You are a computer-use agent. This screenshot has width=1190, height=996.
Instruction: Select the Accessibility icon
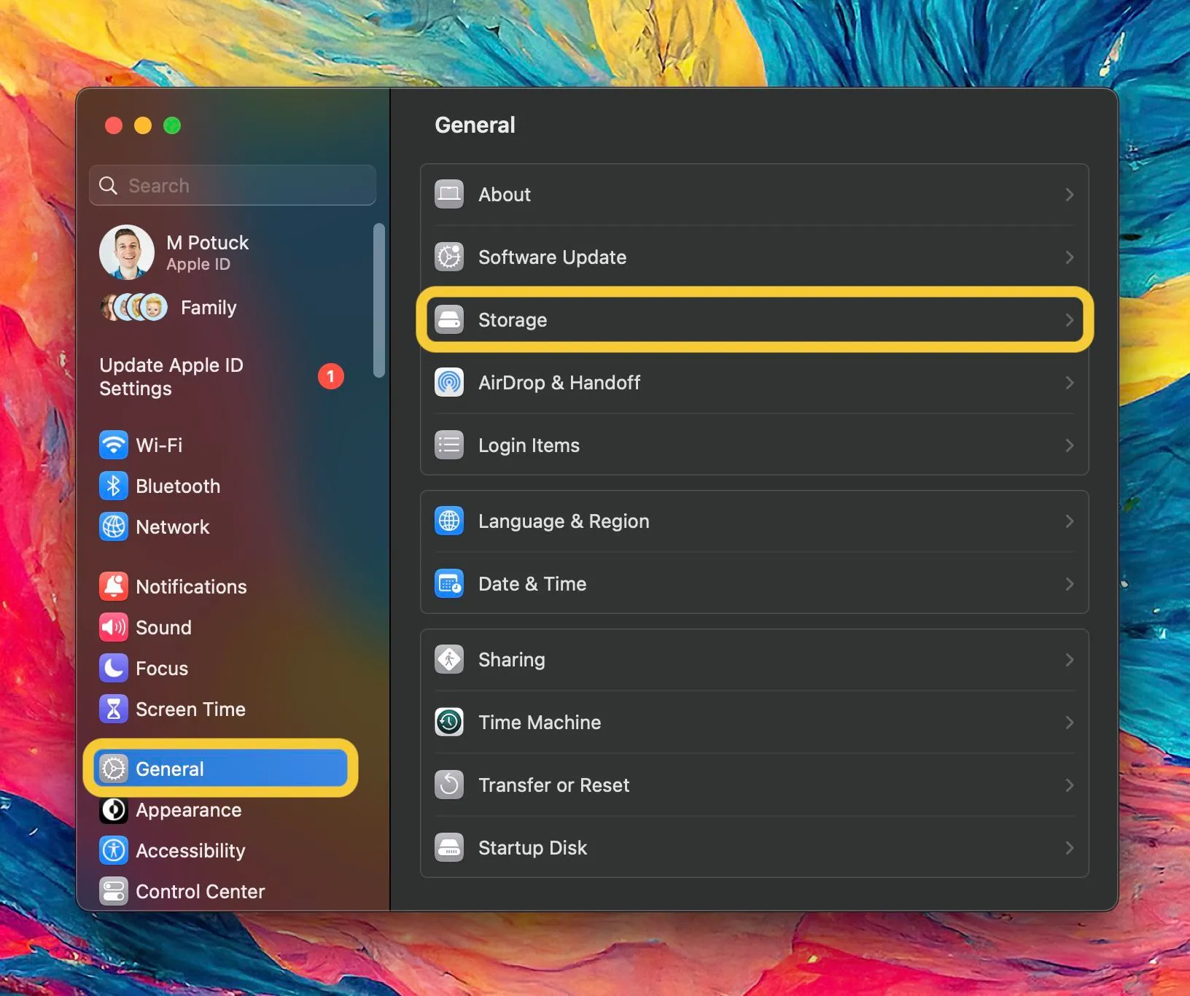114,850
